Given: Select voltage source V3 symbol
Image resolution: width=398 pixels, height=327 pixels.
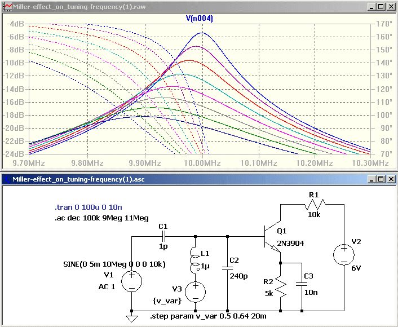Looking at the screenshot, I should click(195, 291).
